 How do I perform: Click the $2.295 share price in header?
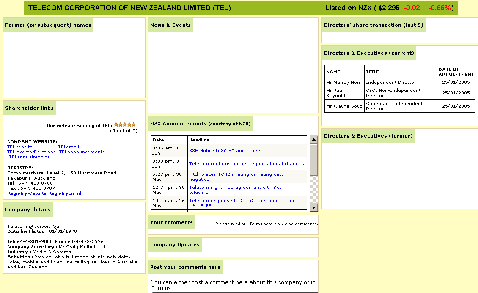[389, 8]
